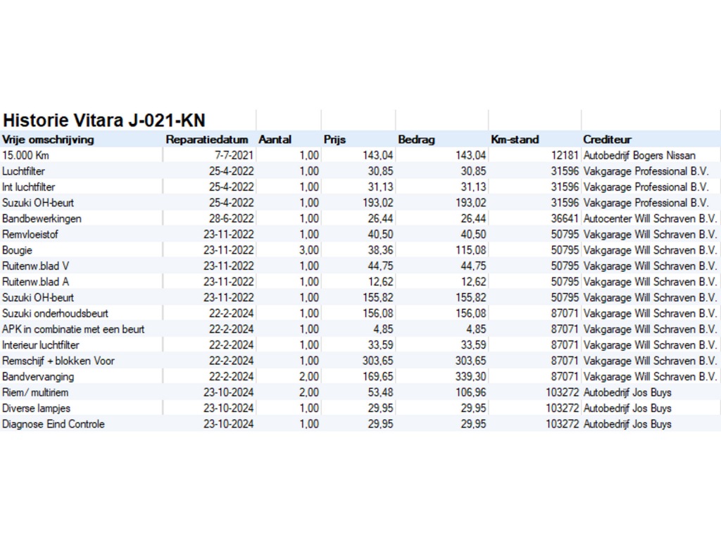Click the 'Aantal' column header
This screenshot has height=541, width=721.
[275, 139]
